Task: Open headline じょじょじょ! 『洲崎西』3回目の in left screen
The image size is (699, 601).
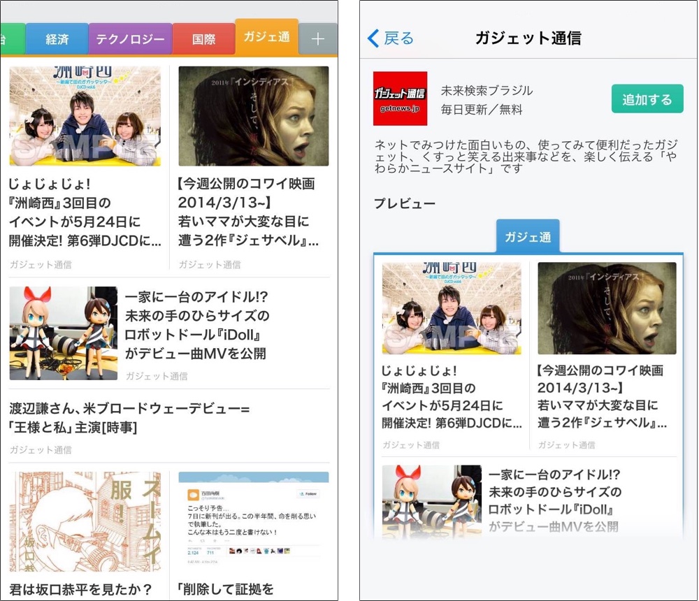Action: click(85, 212)
